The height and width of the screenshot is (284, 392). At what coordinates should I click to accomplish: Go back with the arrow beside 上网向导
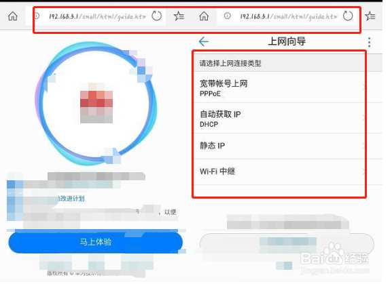point(204,41)
